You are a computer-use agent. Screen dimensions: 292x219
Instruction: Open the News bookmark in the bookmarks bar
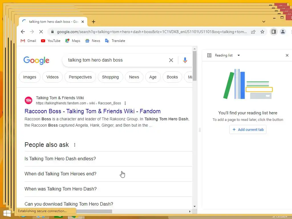(x=93, y=41)
